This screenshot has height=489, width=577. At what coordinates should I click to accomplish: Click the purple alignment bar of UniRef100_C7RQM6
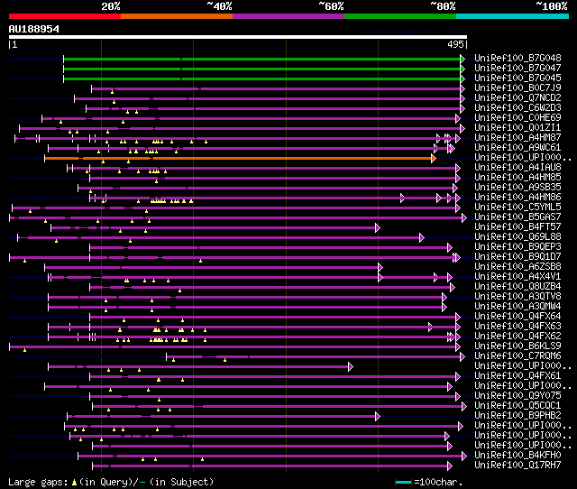(314, 356)
